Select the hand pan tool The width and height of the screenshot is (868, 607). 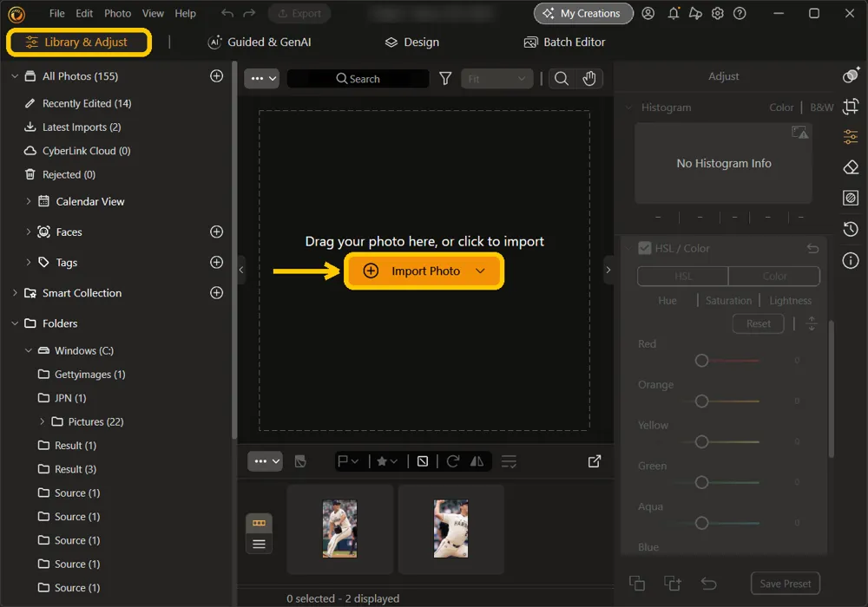point(589,79)
